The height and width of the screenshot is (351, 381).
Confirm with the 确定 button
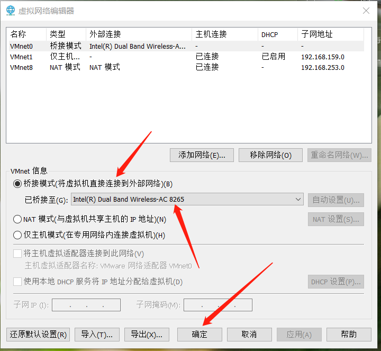pos(199,335)
